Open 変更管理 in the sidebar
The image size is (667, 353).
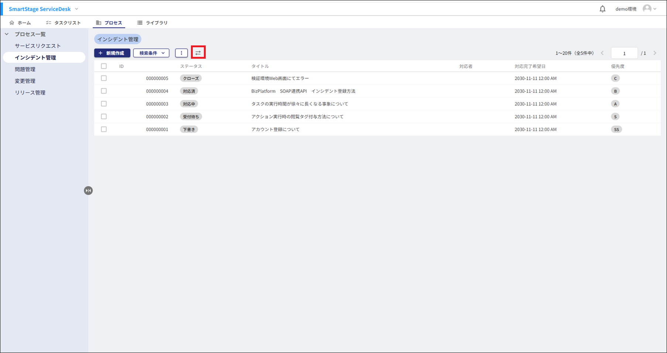[x=25, y=81]
